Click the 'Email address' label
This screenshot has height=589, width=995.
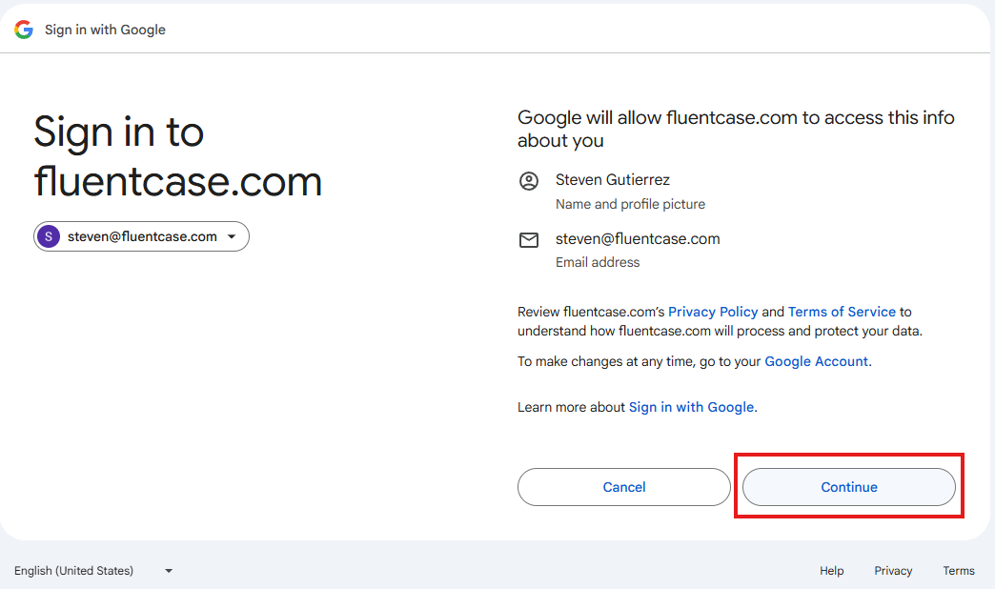point(598,262)
